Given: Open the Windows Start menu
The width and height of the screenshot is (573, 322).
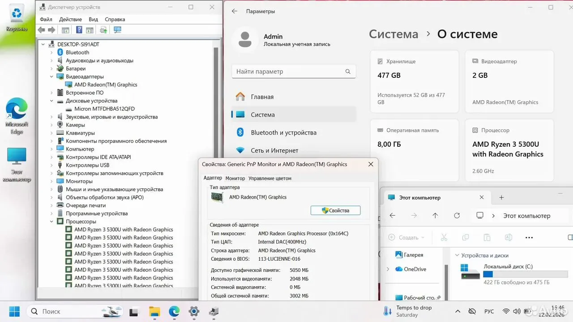Looking at the screenshot, I should 14,311.
